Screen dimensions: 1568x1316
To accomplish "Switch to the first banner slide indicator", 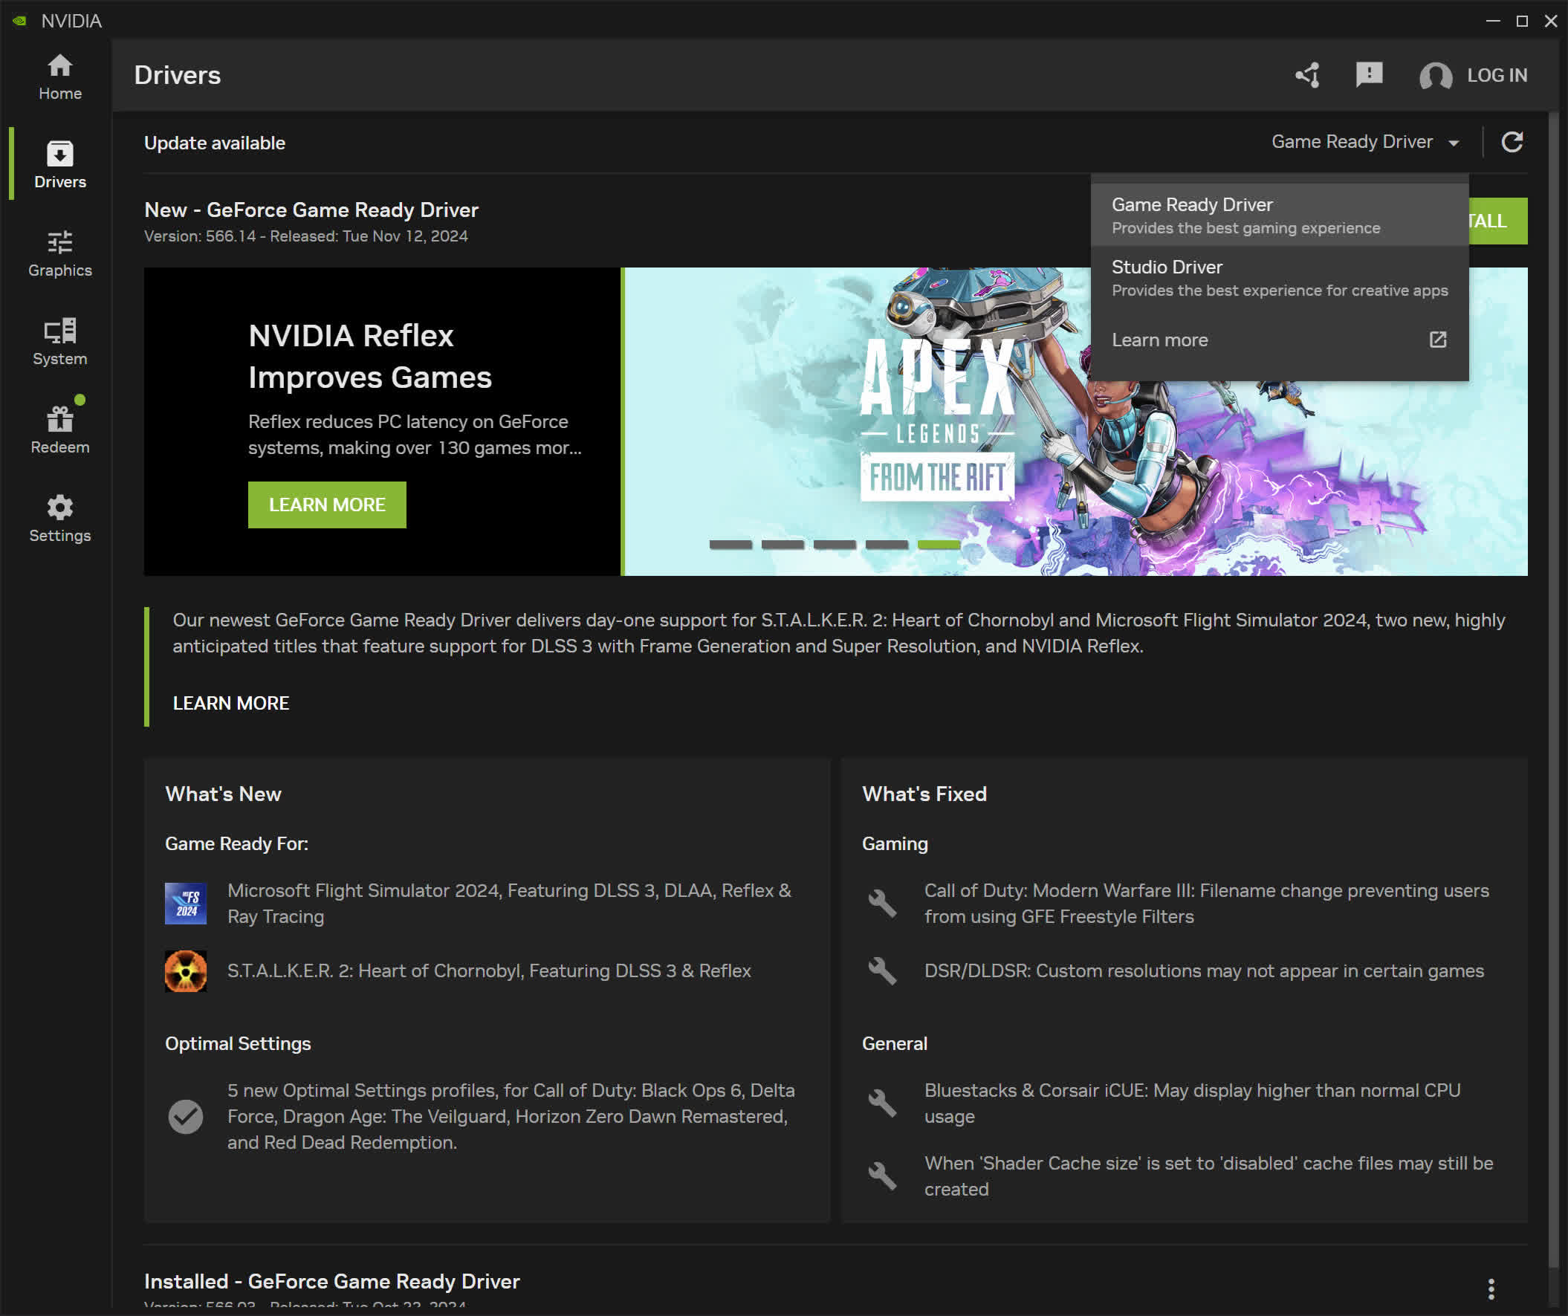I will coord(730,545).
